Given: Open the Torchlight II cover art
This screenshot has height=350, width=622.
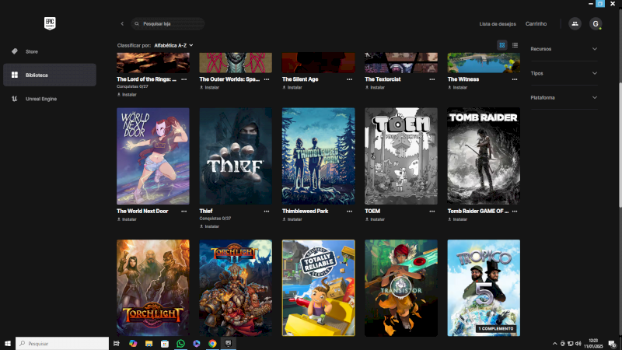Looking at the screenshot, I should click(236, 288).
